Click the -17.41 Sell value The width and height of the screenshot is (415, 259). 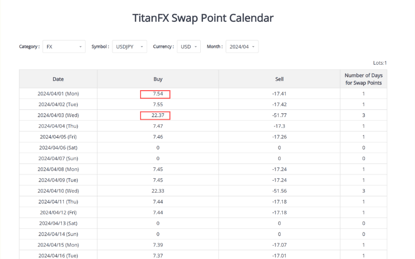coord(279,94)
